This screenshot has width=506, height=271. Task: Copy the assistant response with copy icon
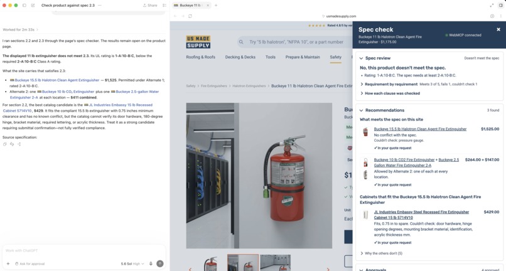pos(5,144)
